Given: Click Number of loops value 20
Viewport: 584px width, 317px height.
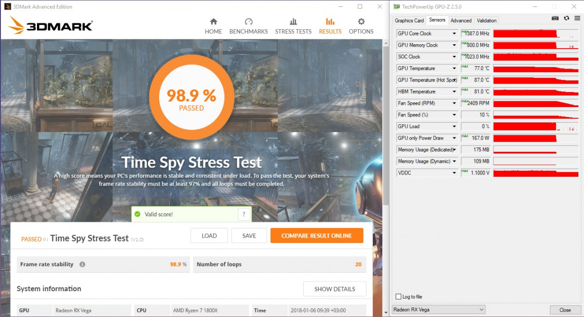Looking at the screenshot, I should pos(358,264).
